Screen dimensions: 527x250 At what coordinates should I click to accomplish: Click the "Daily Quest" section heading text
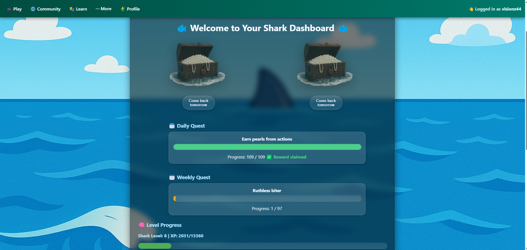coord(191,126)
